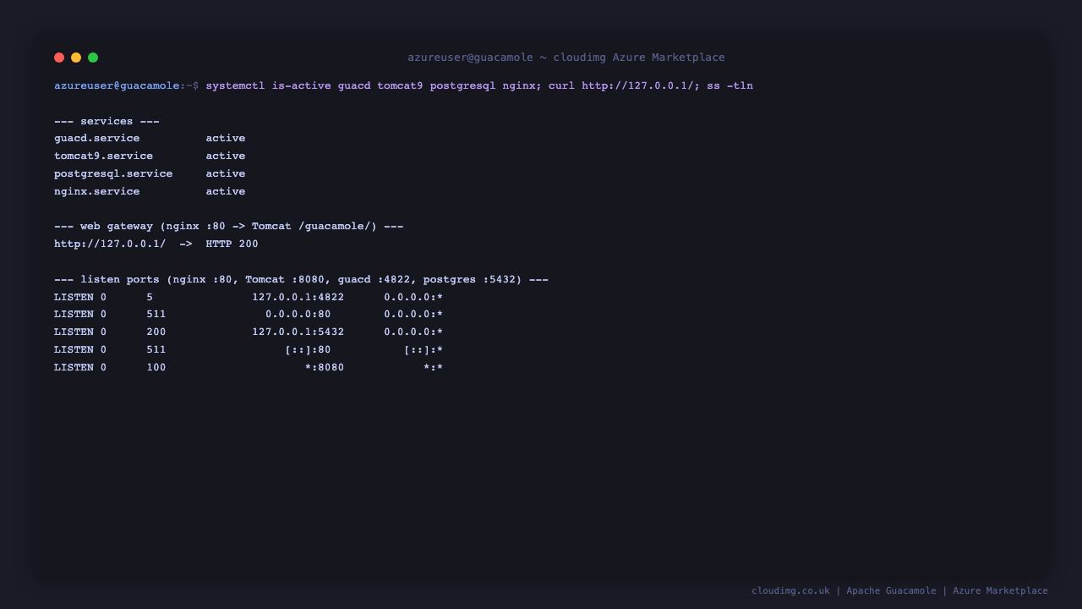
Task: Click the '--- listen ports' heading line
Action: pos(301,280)
